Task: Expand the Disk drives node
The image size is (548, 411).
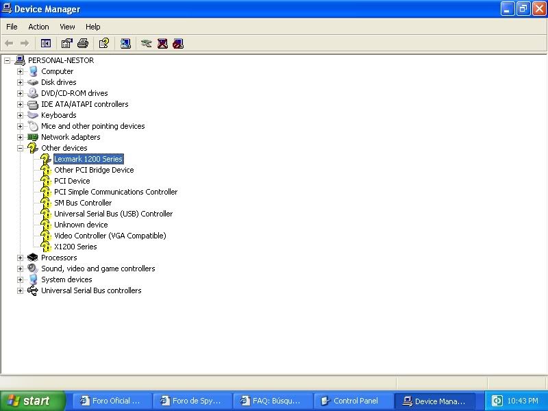Action: click(21, 82)
